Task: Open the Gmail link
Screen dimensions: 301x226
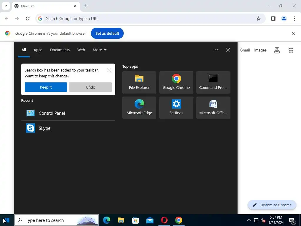Action: [x=245, y=50]
